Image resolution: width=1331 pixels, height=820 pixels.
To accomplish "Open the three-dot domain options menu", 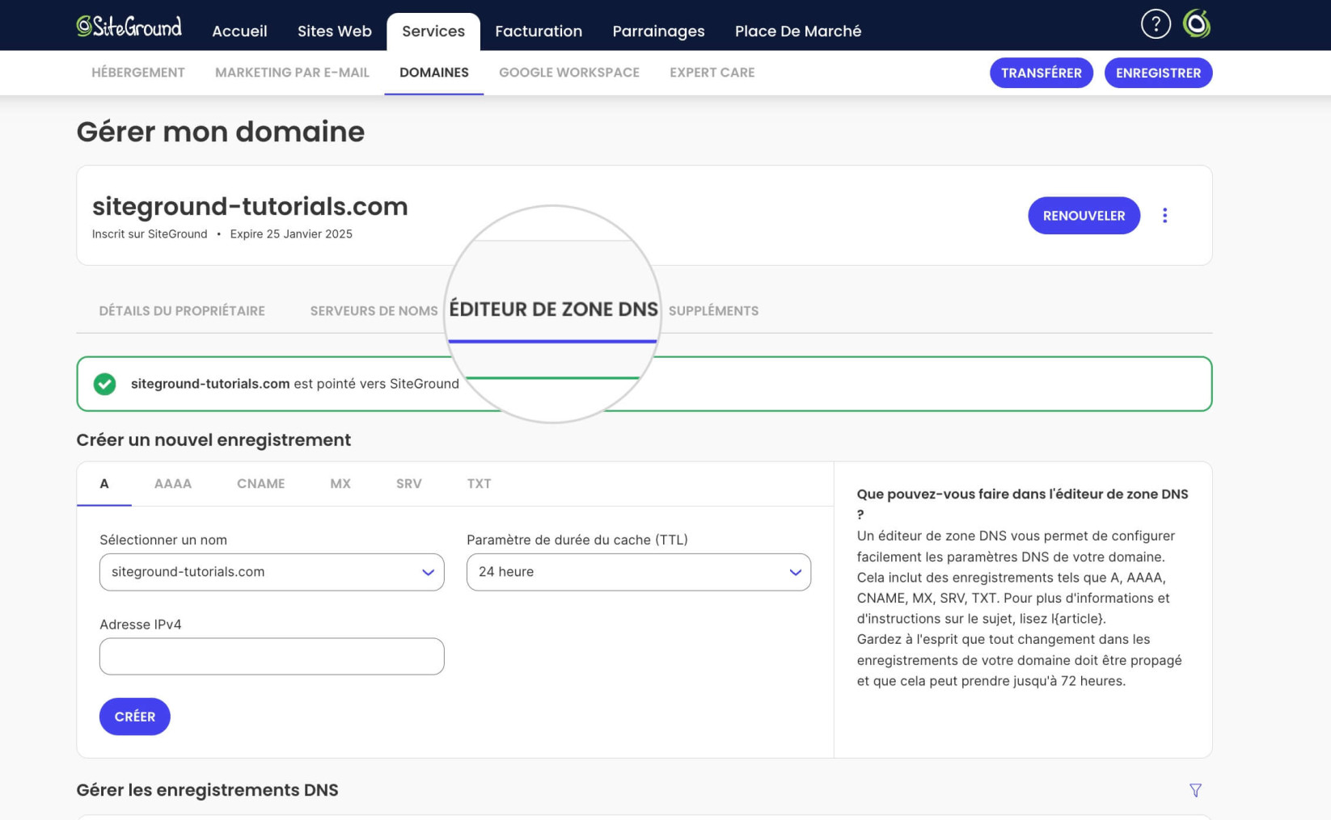I will point(1164,216).
